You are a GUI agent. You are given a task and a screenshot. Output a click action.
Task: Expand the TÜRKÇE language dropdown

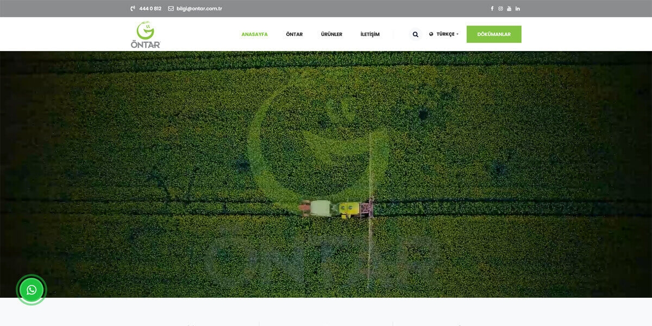pos(444,34)
